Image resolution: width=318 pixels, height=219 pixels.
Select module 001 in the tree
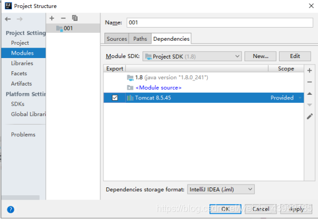pos(73,28)
